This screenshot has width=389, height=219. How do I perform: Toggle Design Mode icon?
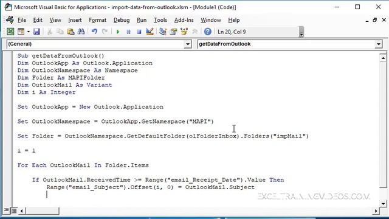pyautogui.click(x=150, y=32)
